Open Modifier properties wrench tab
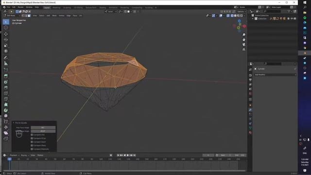This screenshot has height=175, width=311. (x=250, y=110)
